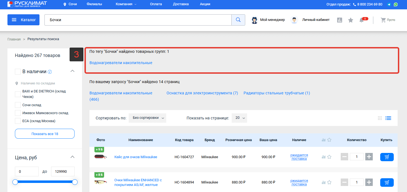Image resolution: width=407 pixels, height=192 pixels.
Task: Add Кейс для очков Milwaukee to favorites
Action: tap(329, 157)
